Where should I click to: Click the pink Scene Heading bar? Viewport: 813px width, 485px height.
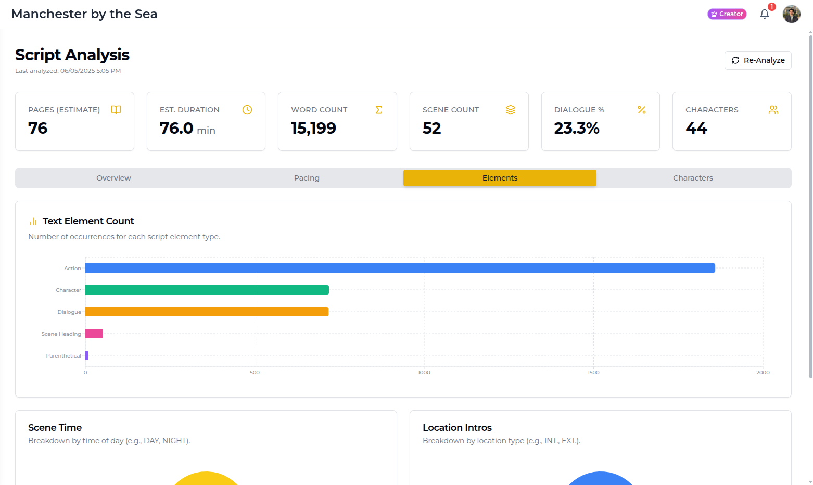tap(94, 334)
